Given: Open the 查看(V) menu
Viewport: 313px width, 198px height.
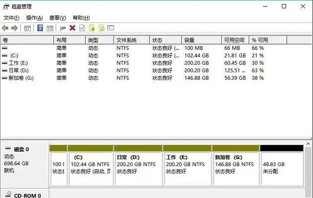Looking at the screenshot, I should point(58,18).
